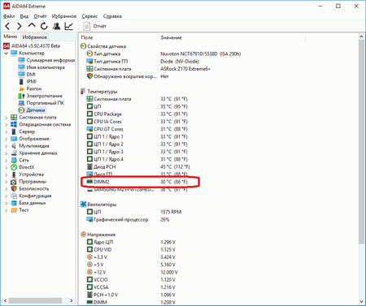The image size is (366, 306).
Task: Click the Тест icon in tree
Action: click(x=14, y=210)
